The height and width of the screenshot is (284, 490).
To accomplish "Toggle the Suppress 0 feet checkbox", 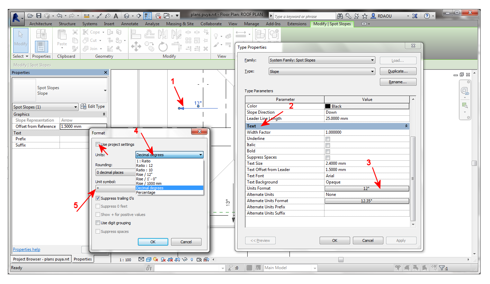I will pyautogui.click(x=98, y=206).
